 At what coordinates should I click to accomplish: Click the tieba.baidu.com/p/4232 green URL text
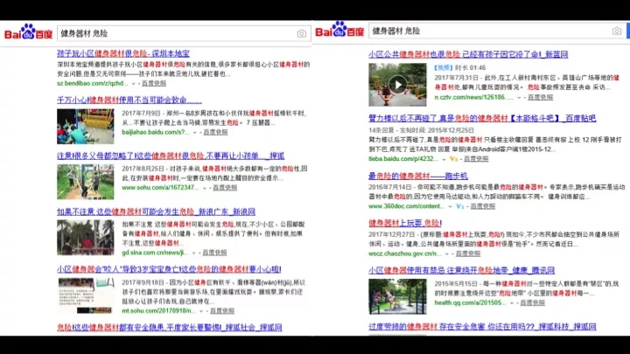pos(403,159)
